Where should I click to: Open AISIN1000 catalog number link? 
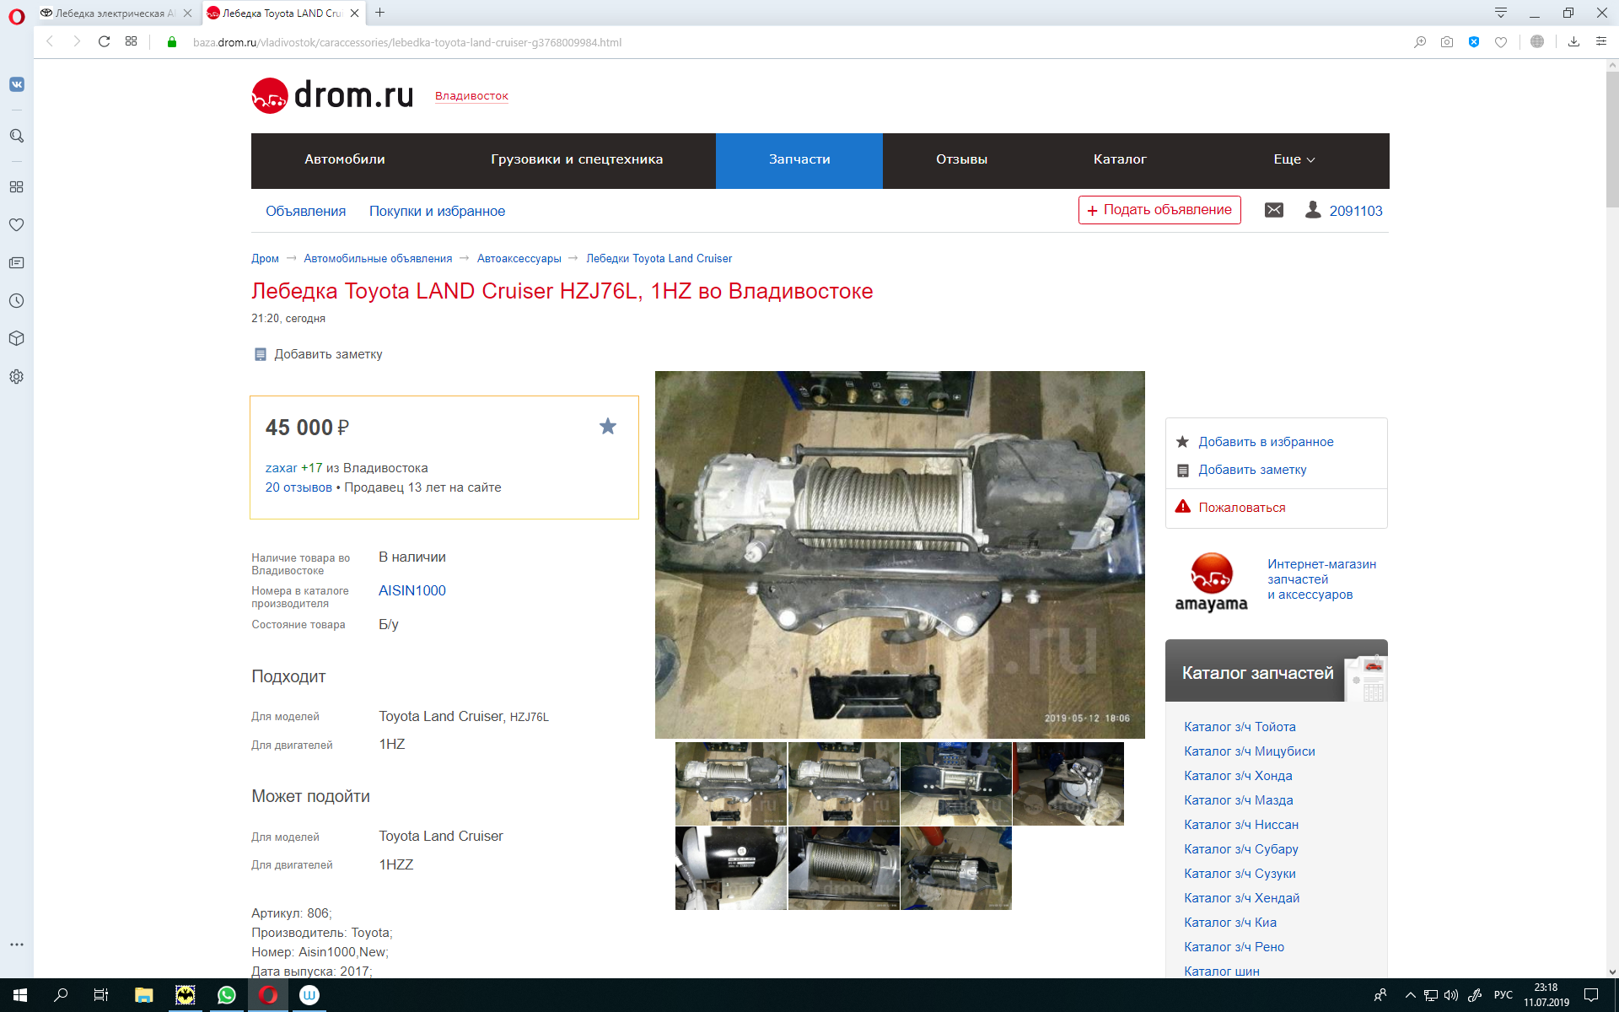[x=412, y=590]
